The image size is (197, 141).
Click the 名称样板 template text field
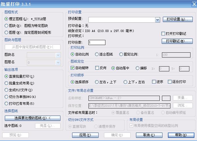pyautogui.click(x=124, y=98)
